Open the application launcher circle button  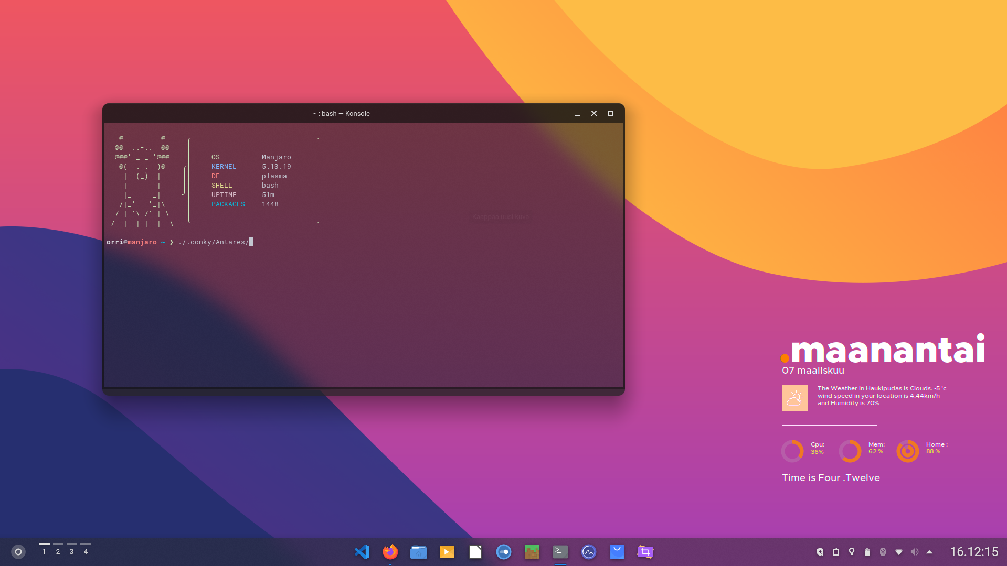[18, 552]
